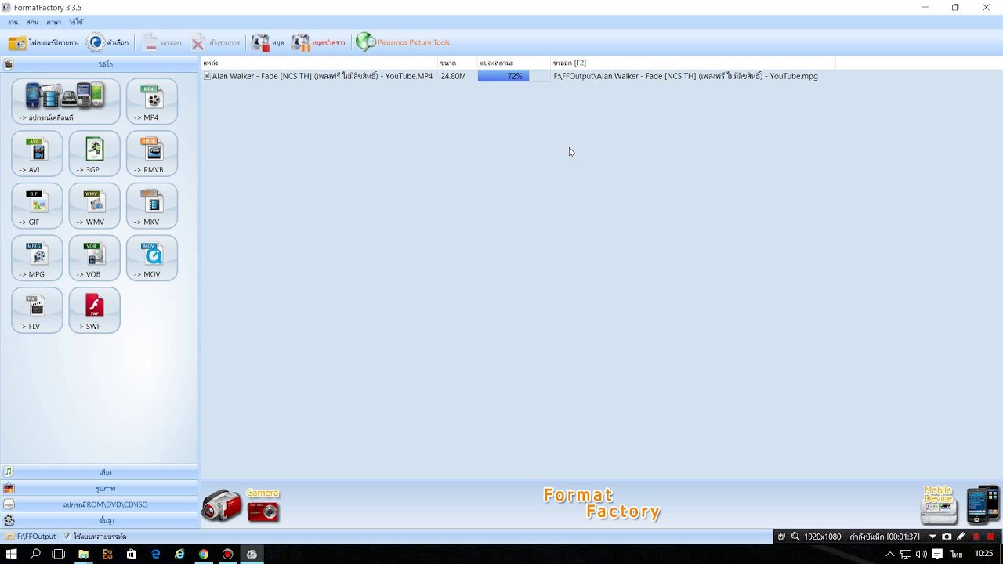This screenshot has width=1003, height=564.
Task: Open Task View on the taskbar
Action: [59, 554]
